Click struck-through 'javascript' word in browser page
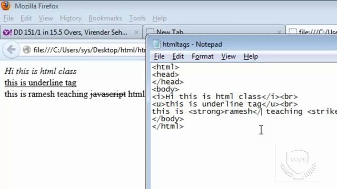 108,94
